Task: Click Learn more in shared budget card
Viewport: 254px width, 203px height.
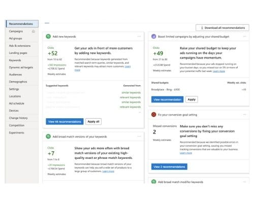Action: (x=219, y=71)
